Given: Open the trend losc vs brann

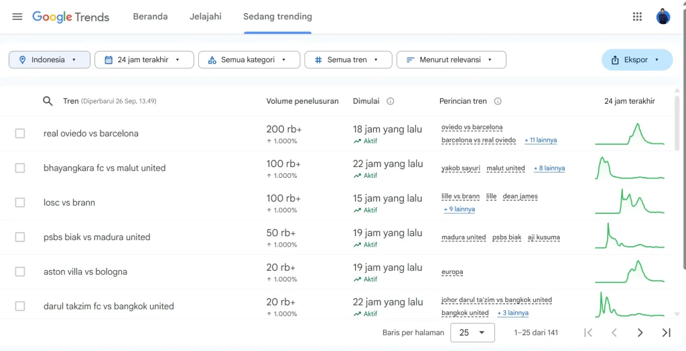Looking at the screenshot, I should [69, 203].
